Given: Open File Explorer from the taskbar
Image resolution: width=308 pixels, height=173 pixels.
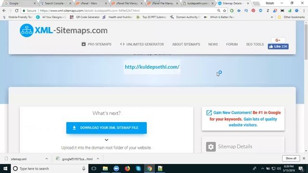Looking at the screenshot, I should click(x=105, y=169).
